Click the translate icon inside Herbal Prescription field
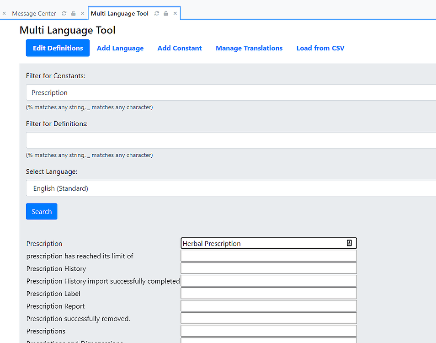The width and height of the screenshot is (436, 343). coord(350,243)
